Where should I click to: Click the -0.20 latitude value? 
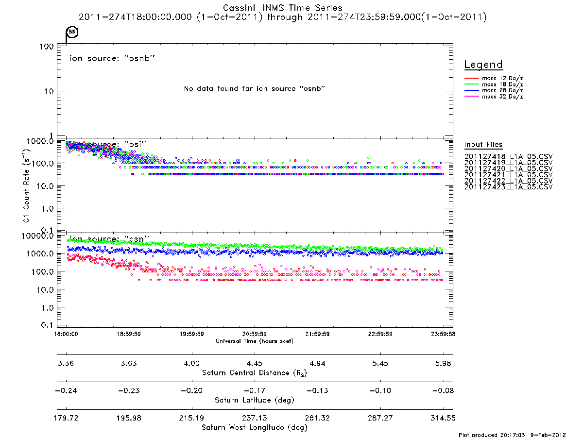(192, 391)
